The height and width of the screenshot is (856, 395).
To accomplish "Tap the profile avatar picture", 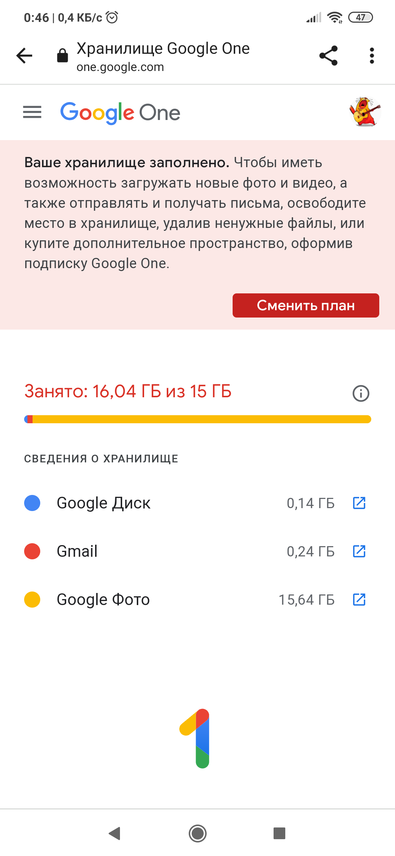I will coord(365,112).
